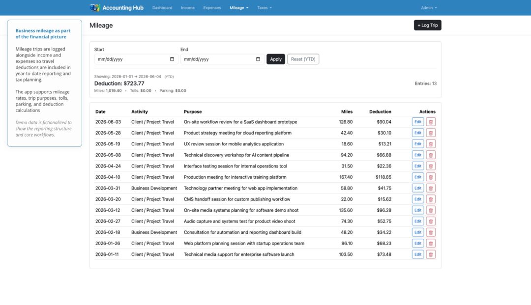
Task: Open the Admin dropdown
Action: [429, 8]
